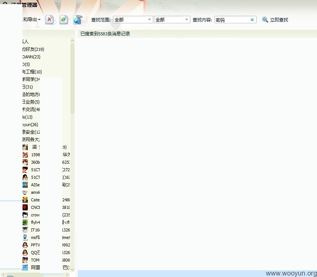Select the 工程(10) group
Screen dimensions: 317x277
click(32, 72)
